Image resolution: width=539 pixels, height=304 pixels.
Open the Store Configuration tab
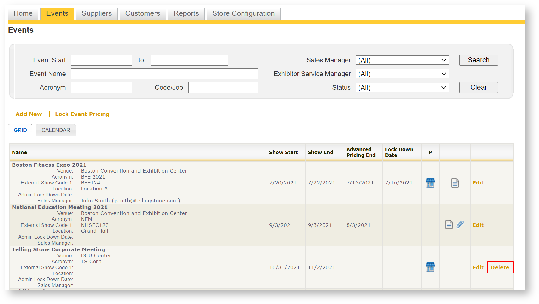[243, 14]
